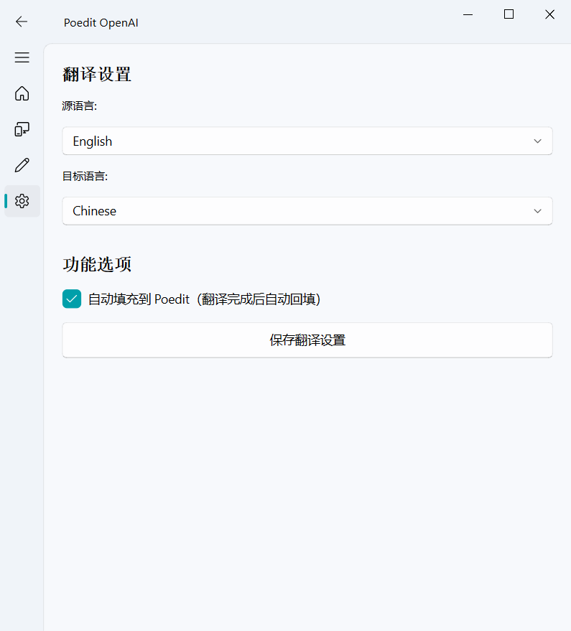This screenshot has width=571, height=631.
Task: Minimize the Poedit OpenAI window
Action: [x=468, y=14]
